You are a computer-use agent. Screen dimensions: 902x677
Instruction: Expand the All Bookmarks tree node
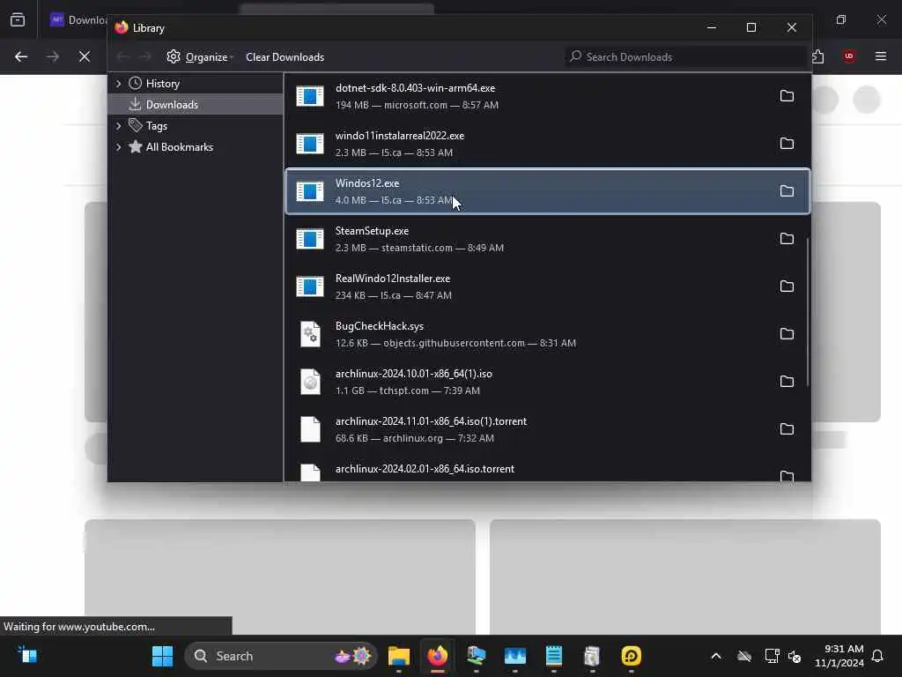[119, 147]
